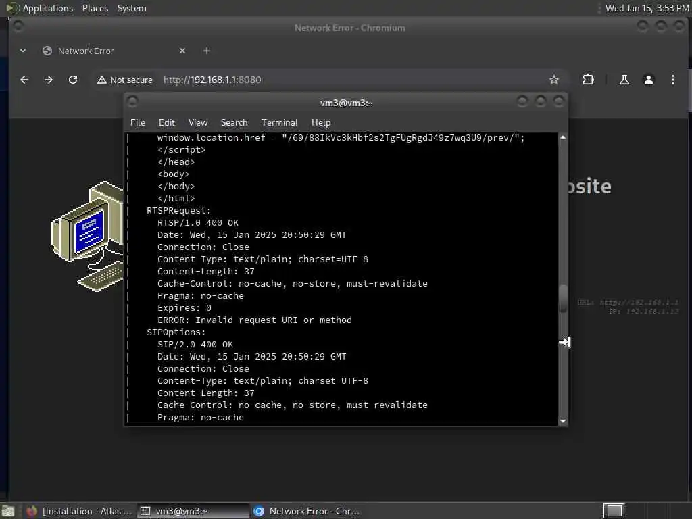Go back in Chromium browser
This screenshot has height=519, width=692.
click(x=24, y=80)
